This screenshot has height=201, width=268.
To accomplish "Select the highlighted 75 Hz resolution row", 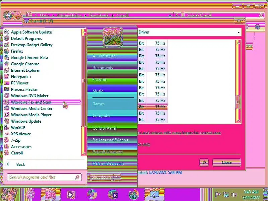I will tap(152, 107).
